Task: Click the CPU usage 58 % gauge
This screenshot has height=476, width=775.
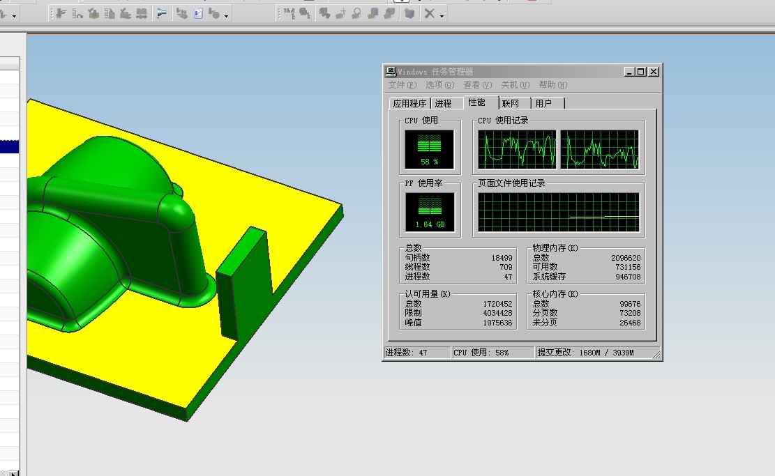Action: (x=429, y=150)
